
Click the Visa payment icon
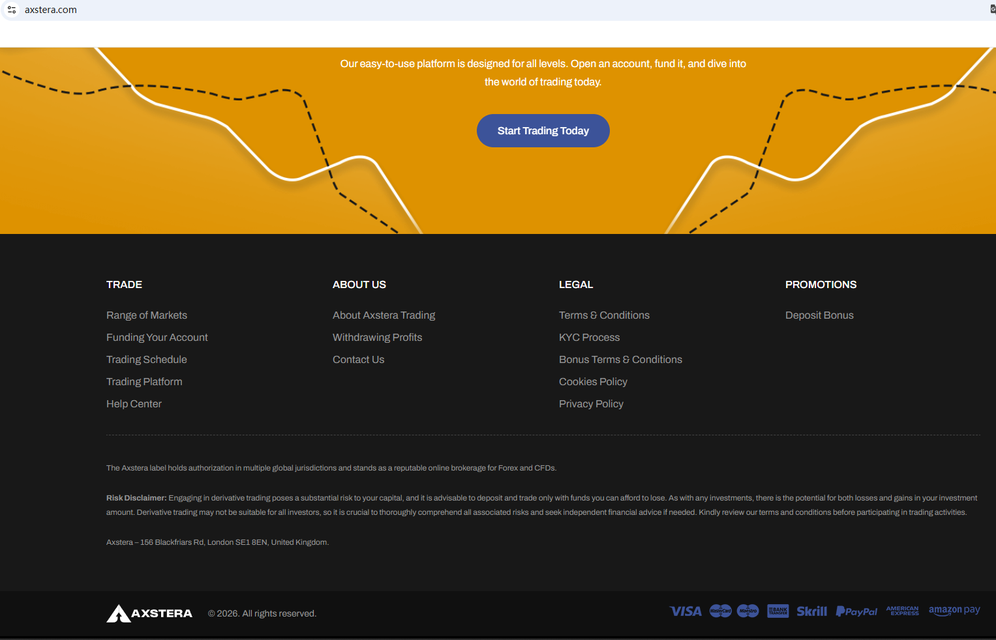[686, 611]
